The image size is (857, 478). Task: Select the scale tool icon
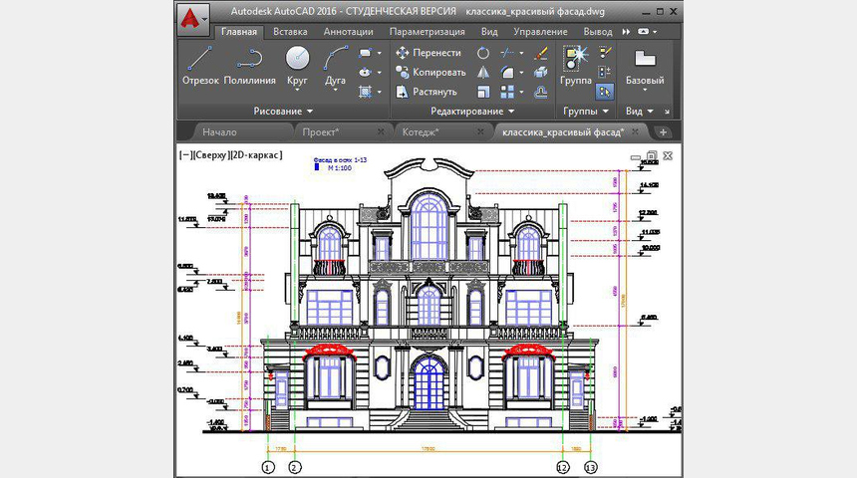482,92
